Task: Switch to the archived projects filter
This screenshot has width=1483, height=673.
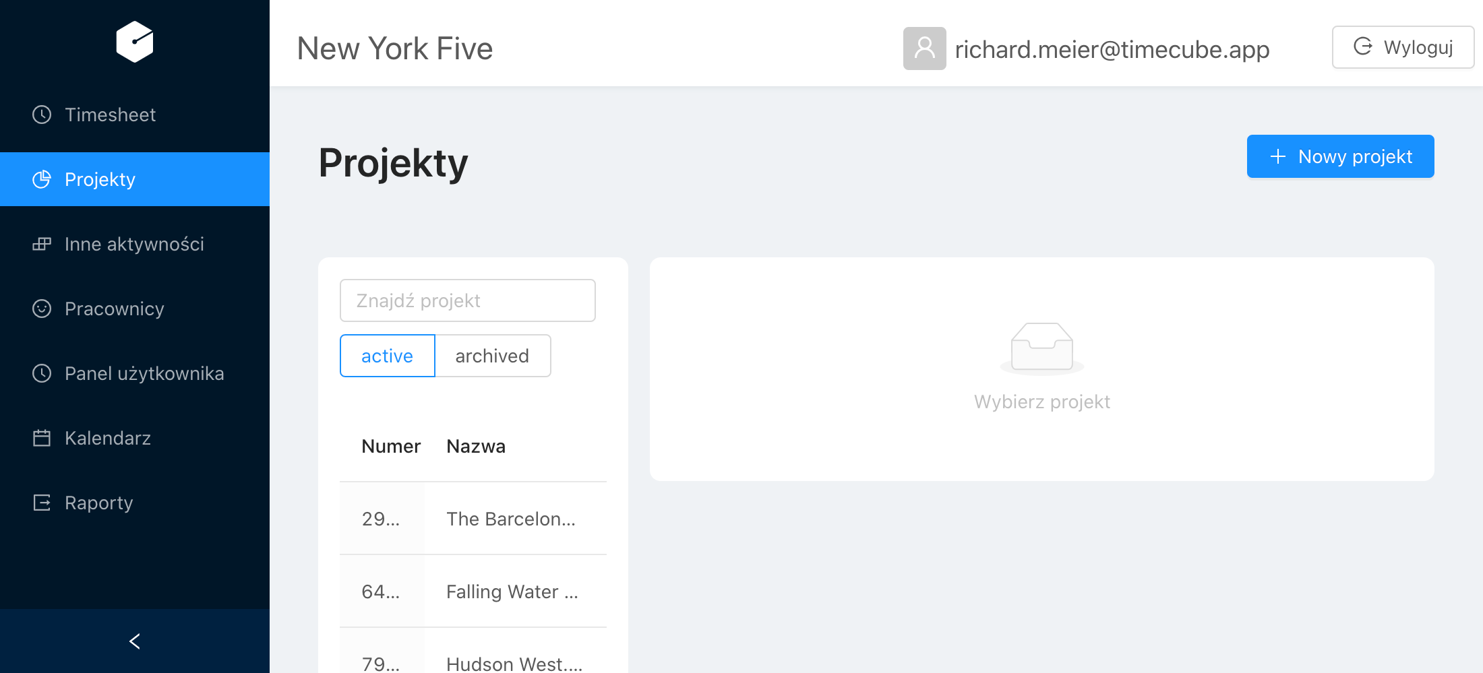Action: (493, 356)
